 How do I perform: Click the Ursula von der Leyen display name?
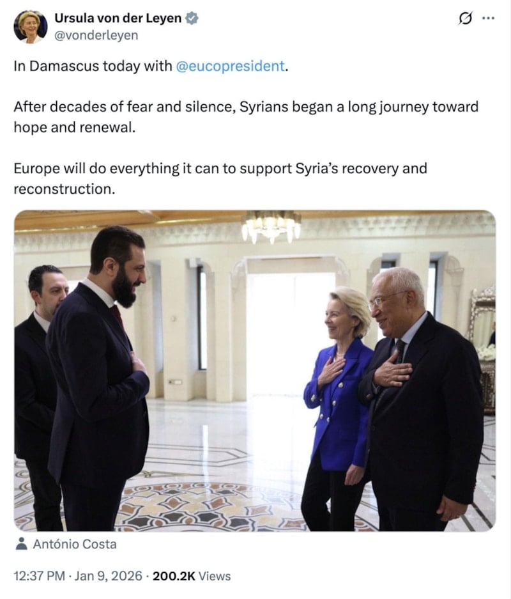tap(118, 18)
